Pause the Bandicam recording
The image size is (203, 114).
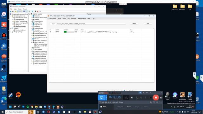[150, 98]
